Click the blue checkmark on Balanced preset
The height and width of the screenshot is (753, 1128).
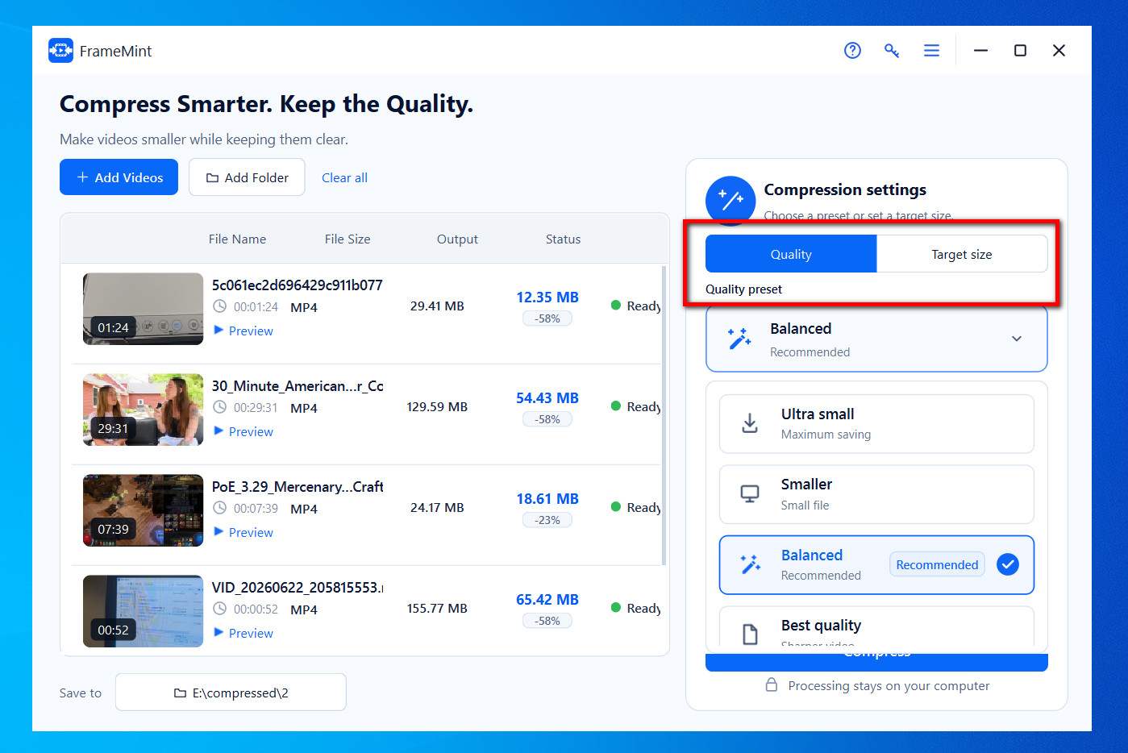point(1008,564)
